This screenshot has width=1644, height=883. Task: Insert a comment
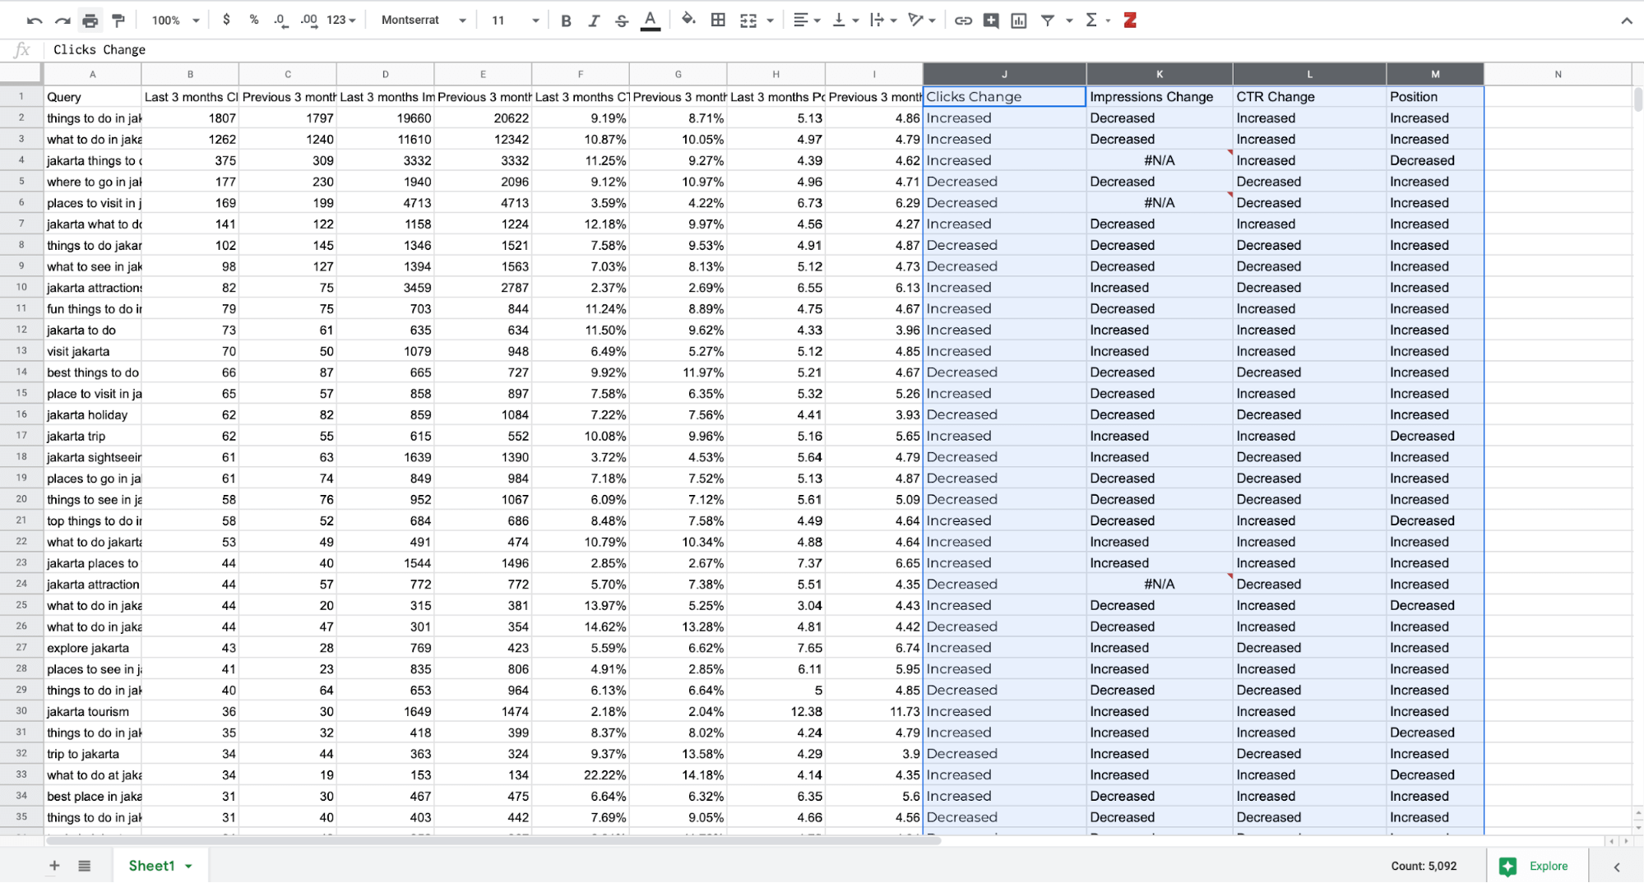[x=990, y=20]
